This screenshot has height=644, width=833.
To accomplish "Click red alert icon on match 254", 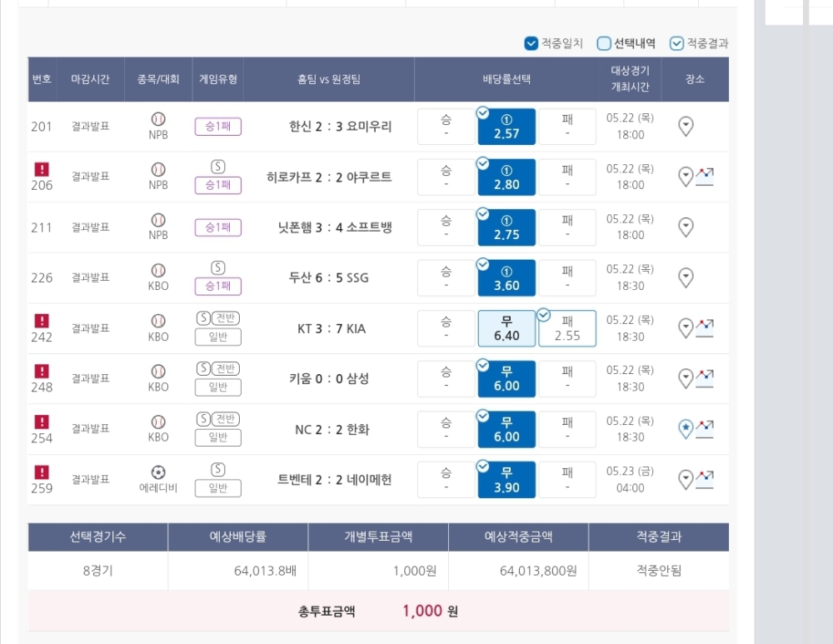I will (x=42, y=422).
